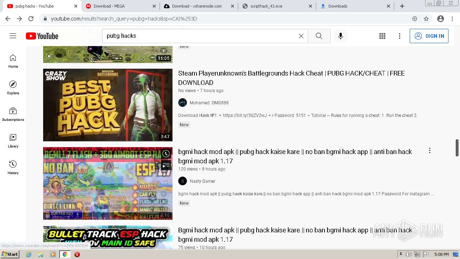Open the History sidebar item

pyautogui.click(x=13, y=168)
